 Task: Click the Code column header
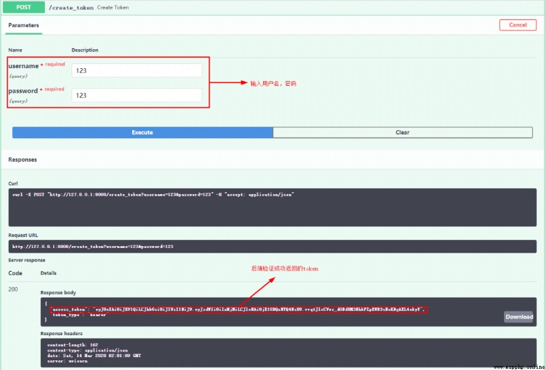coord(15,273)
